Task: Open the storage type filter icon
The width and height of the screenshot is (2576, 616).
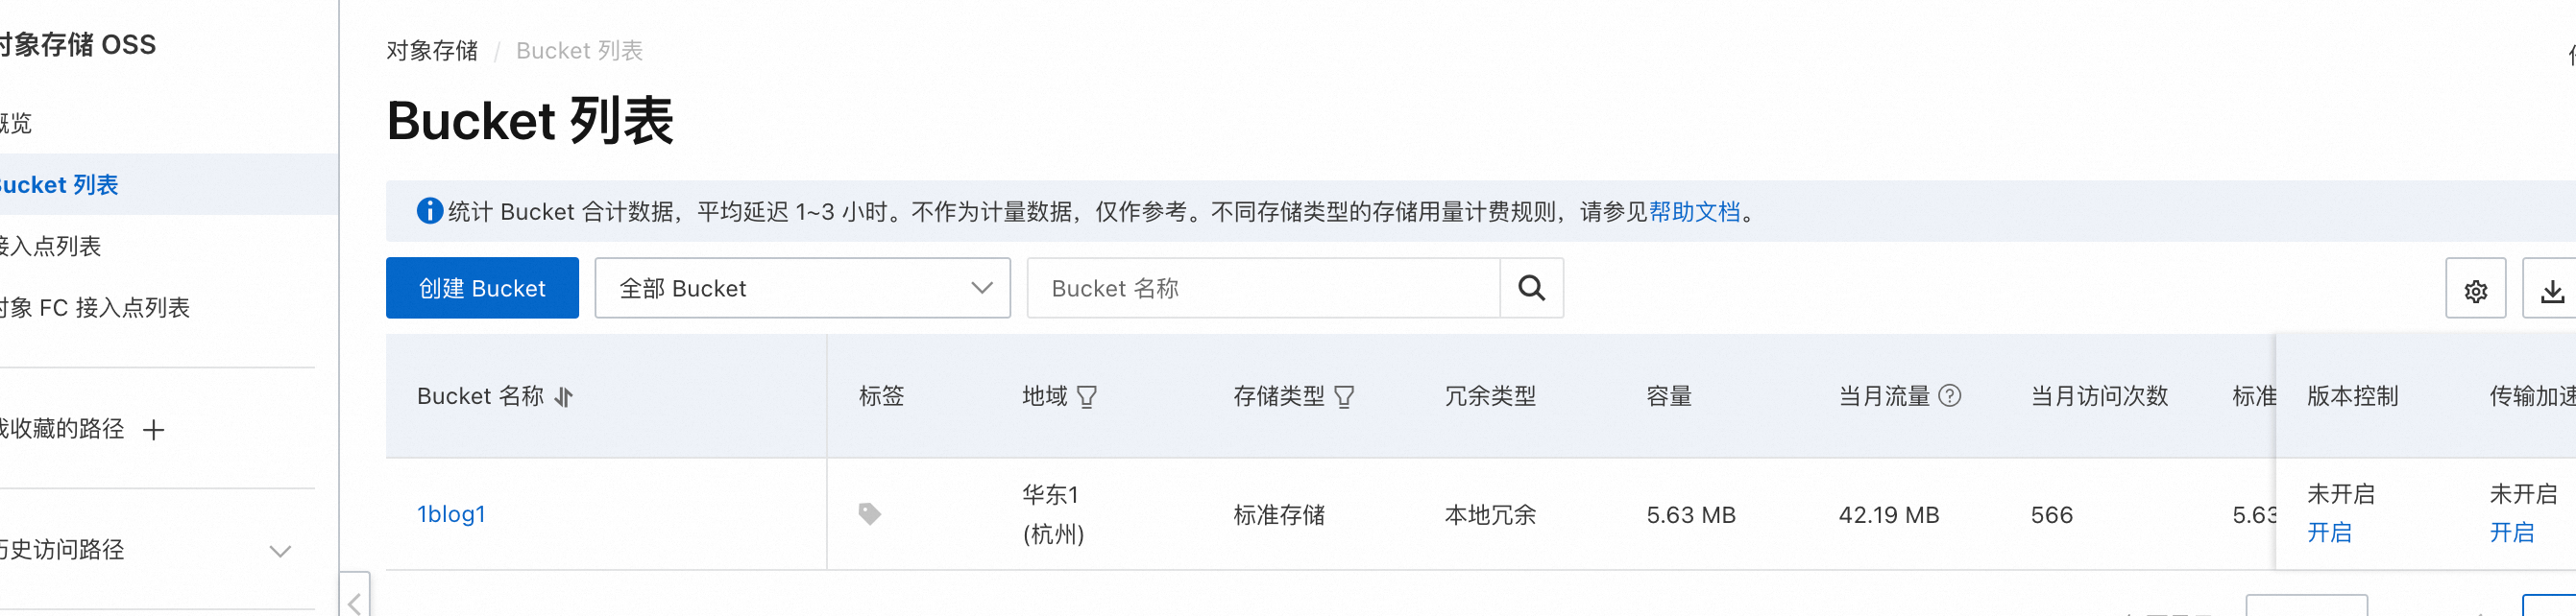Action: tap(1344, 397)
